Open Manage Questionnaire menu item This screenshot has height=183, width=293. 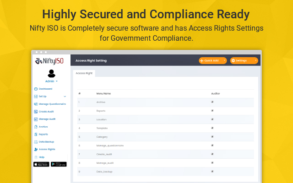pos(52,104)
